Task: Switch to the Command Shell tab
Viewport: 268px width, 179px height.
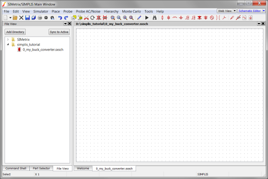Action: point(16,168)
